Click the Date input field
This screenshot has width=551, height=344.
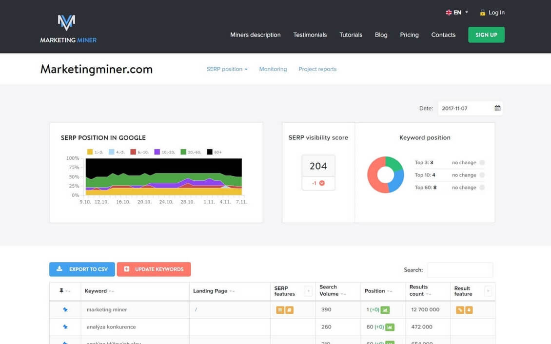tap(470, 108)
